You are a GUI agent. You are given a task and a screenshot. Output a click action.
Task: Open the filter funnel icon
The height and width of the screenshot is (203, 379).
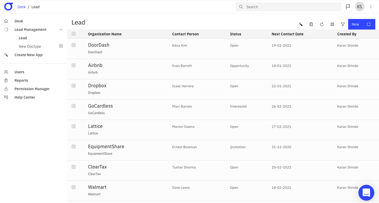[x=343, y=24]
